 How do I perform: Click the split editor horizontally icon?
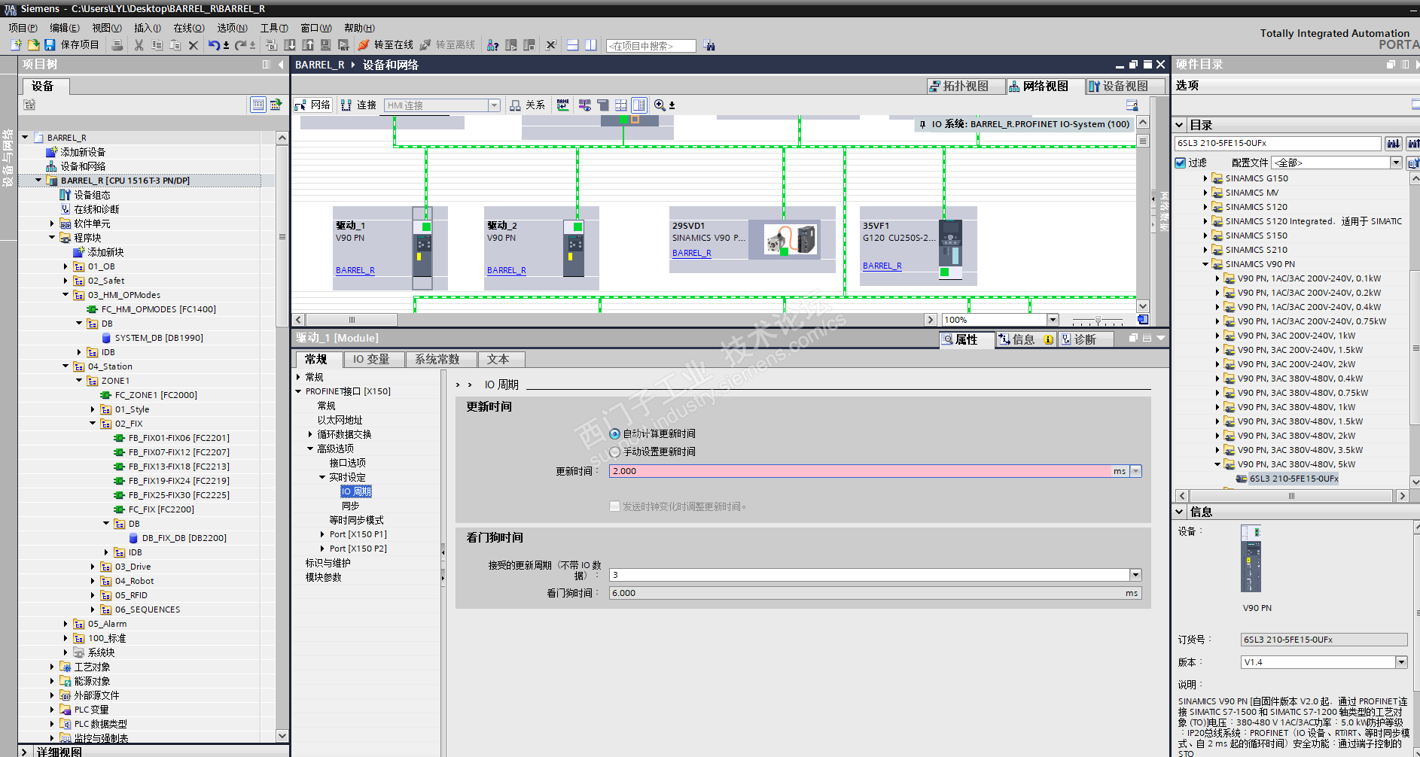tap(573, 45)
